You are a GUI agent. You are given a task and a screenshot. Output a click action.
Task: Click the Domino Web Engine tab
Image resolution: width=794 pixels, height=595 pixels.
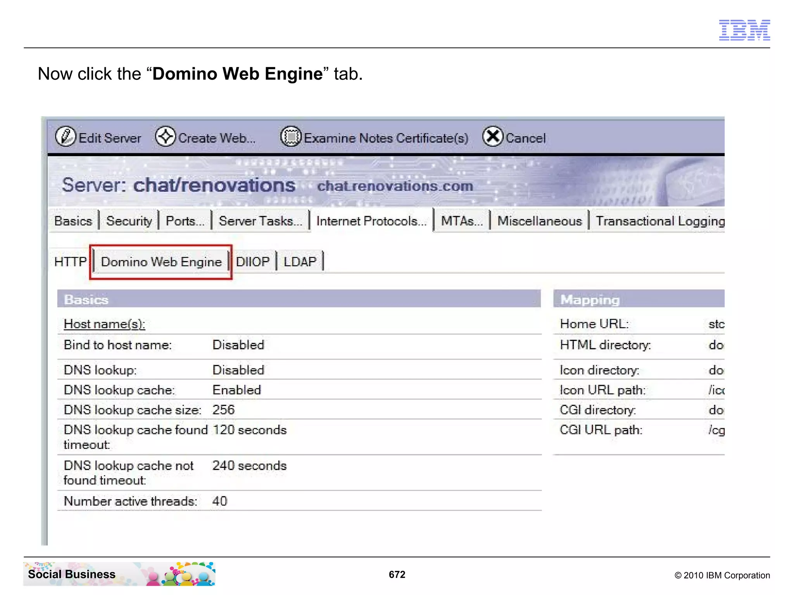click(161, 262)
